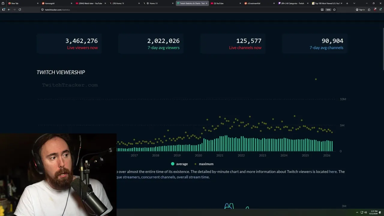
Task: Click the site shield icon in the address bar
Action: pyautogui.click(x=42, y=10)
